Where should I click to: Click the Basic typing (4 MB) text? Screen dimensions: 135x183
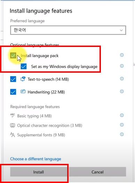[x=34, y=116]
